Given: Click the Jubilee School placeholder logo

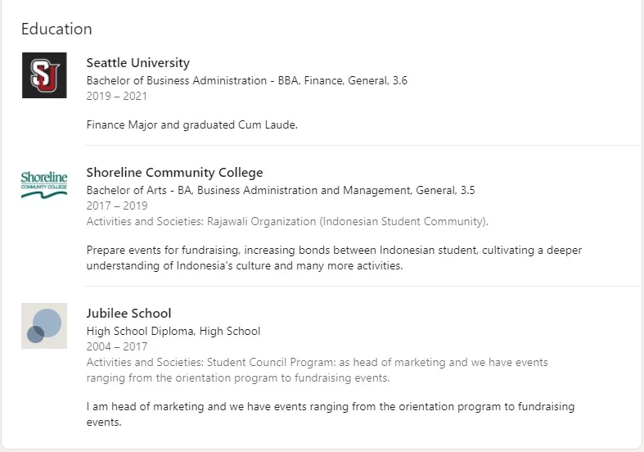Looking at the screenshot, I should [44, 326].
